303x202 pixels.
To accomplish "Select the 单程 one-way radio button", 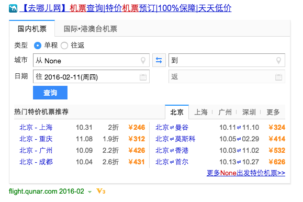I will point(38,46).
